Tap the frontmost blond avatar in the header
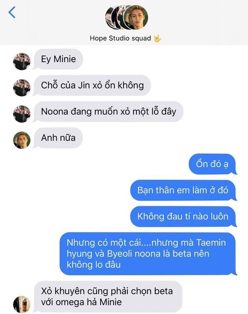Image resolution: width=248 pixels, height=314 pixels. tap(136, 18)
